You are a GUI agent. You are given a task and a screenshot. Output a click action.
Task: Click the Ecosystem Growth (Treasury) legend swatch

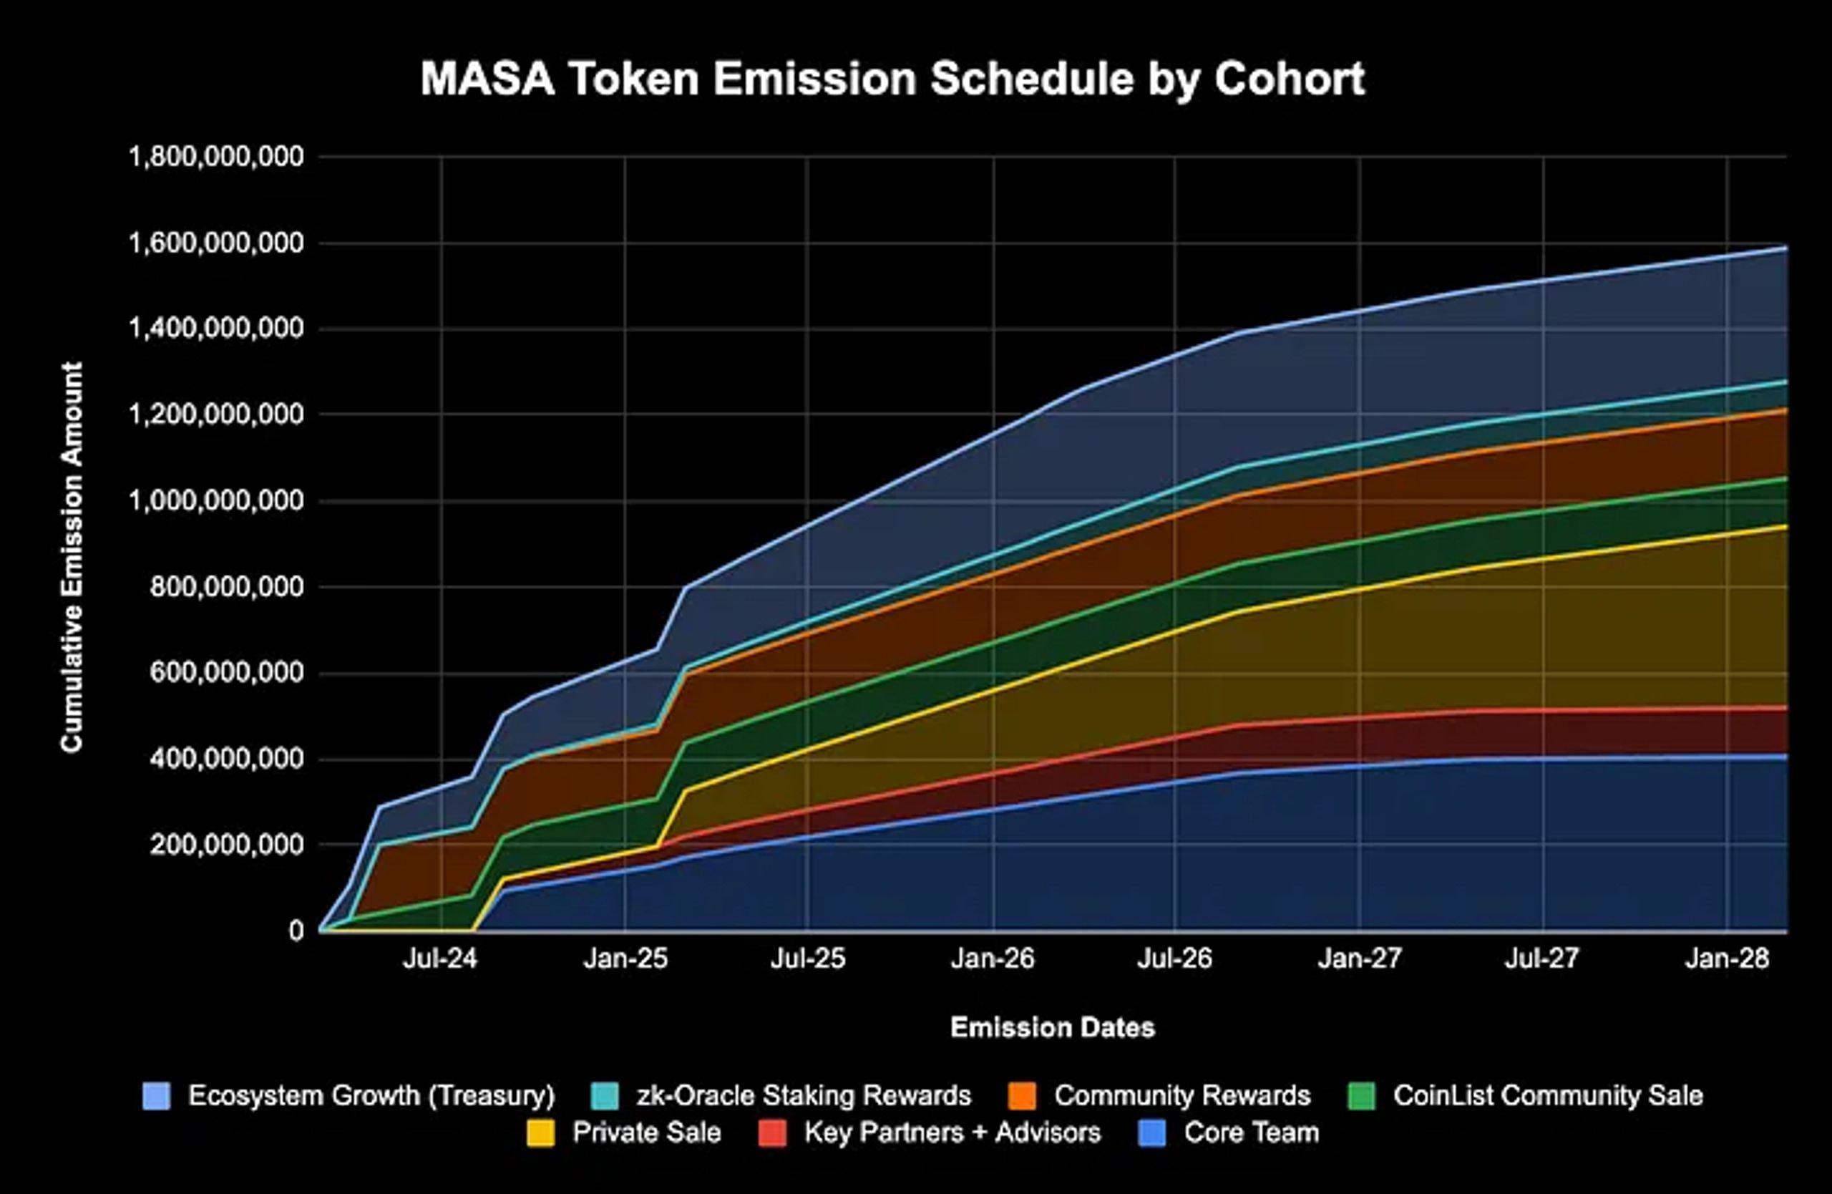click(x=156, y=1096)
